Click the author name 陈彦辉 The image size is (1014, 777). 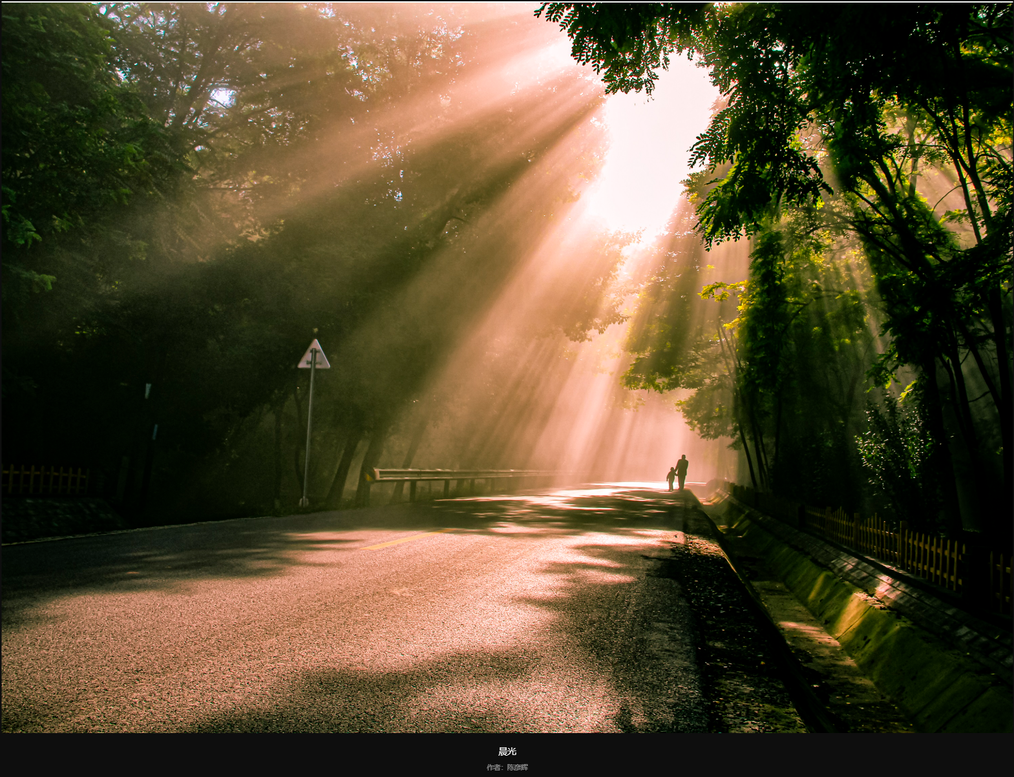(x=517, y=767)
